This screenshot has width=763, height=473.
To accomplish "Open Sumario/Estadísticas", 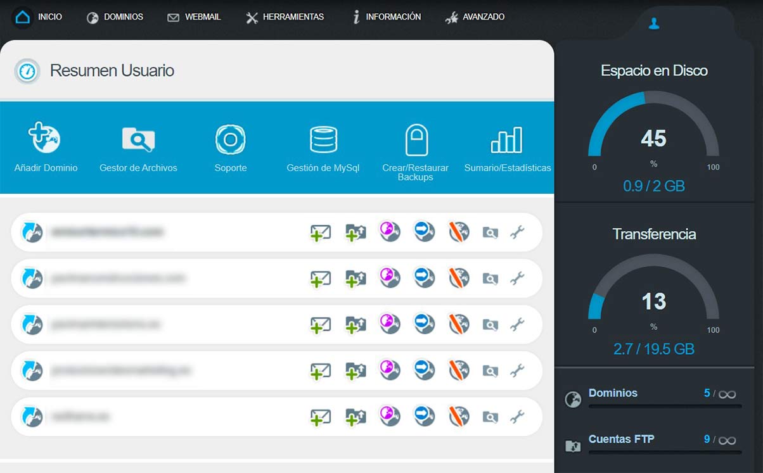I will pos(506,147).
